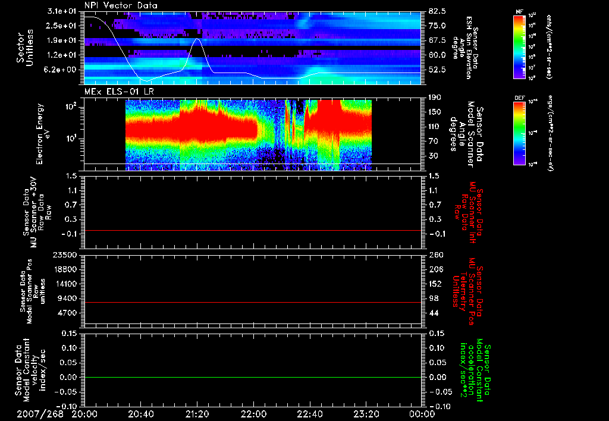
Task: Click the Electron Energy eV axis label
Action: pos(43,134)
